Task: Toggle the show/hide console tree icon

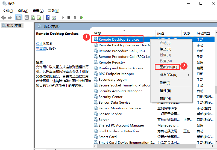Action: pos(18,17)
